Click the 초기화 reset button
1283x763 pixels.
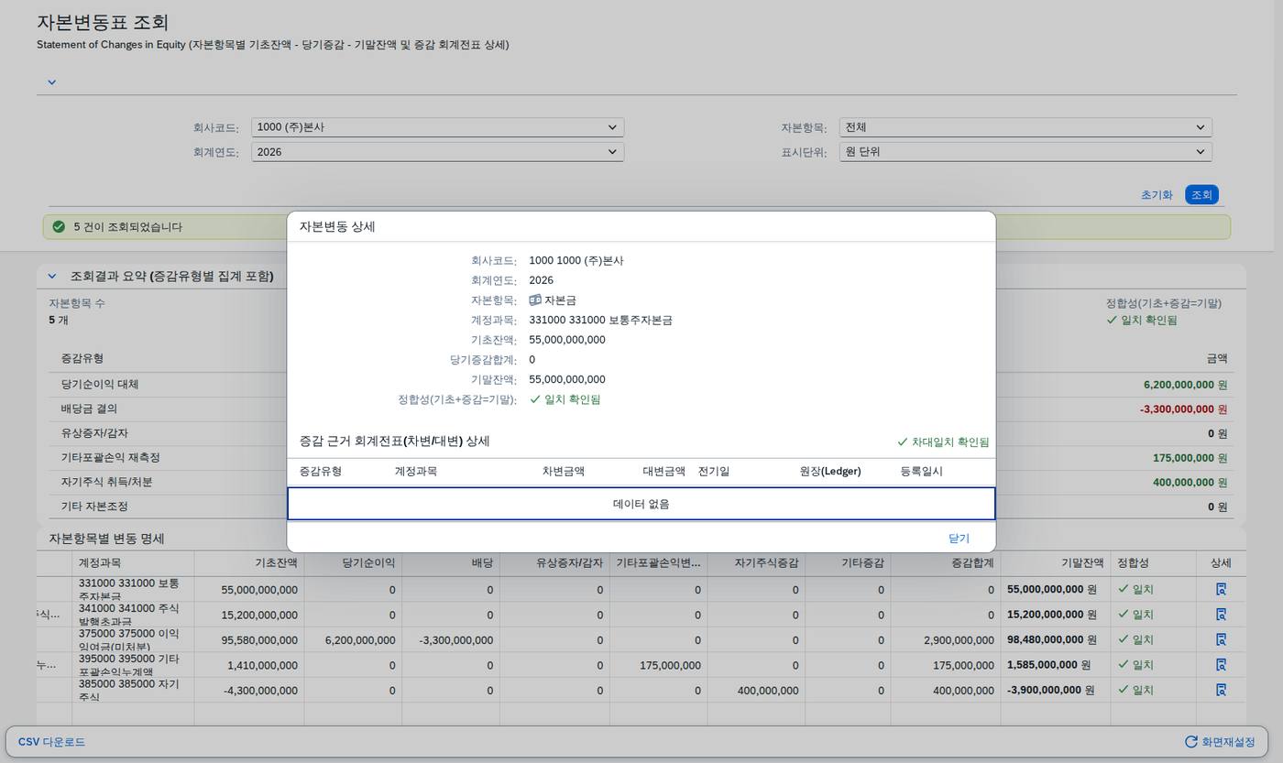click(1157, 195)
